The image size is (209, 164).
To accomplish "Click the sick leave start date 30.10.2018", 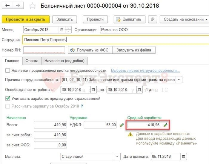I will click(x=76, y=90).
